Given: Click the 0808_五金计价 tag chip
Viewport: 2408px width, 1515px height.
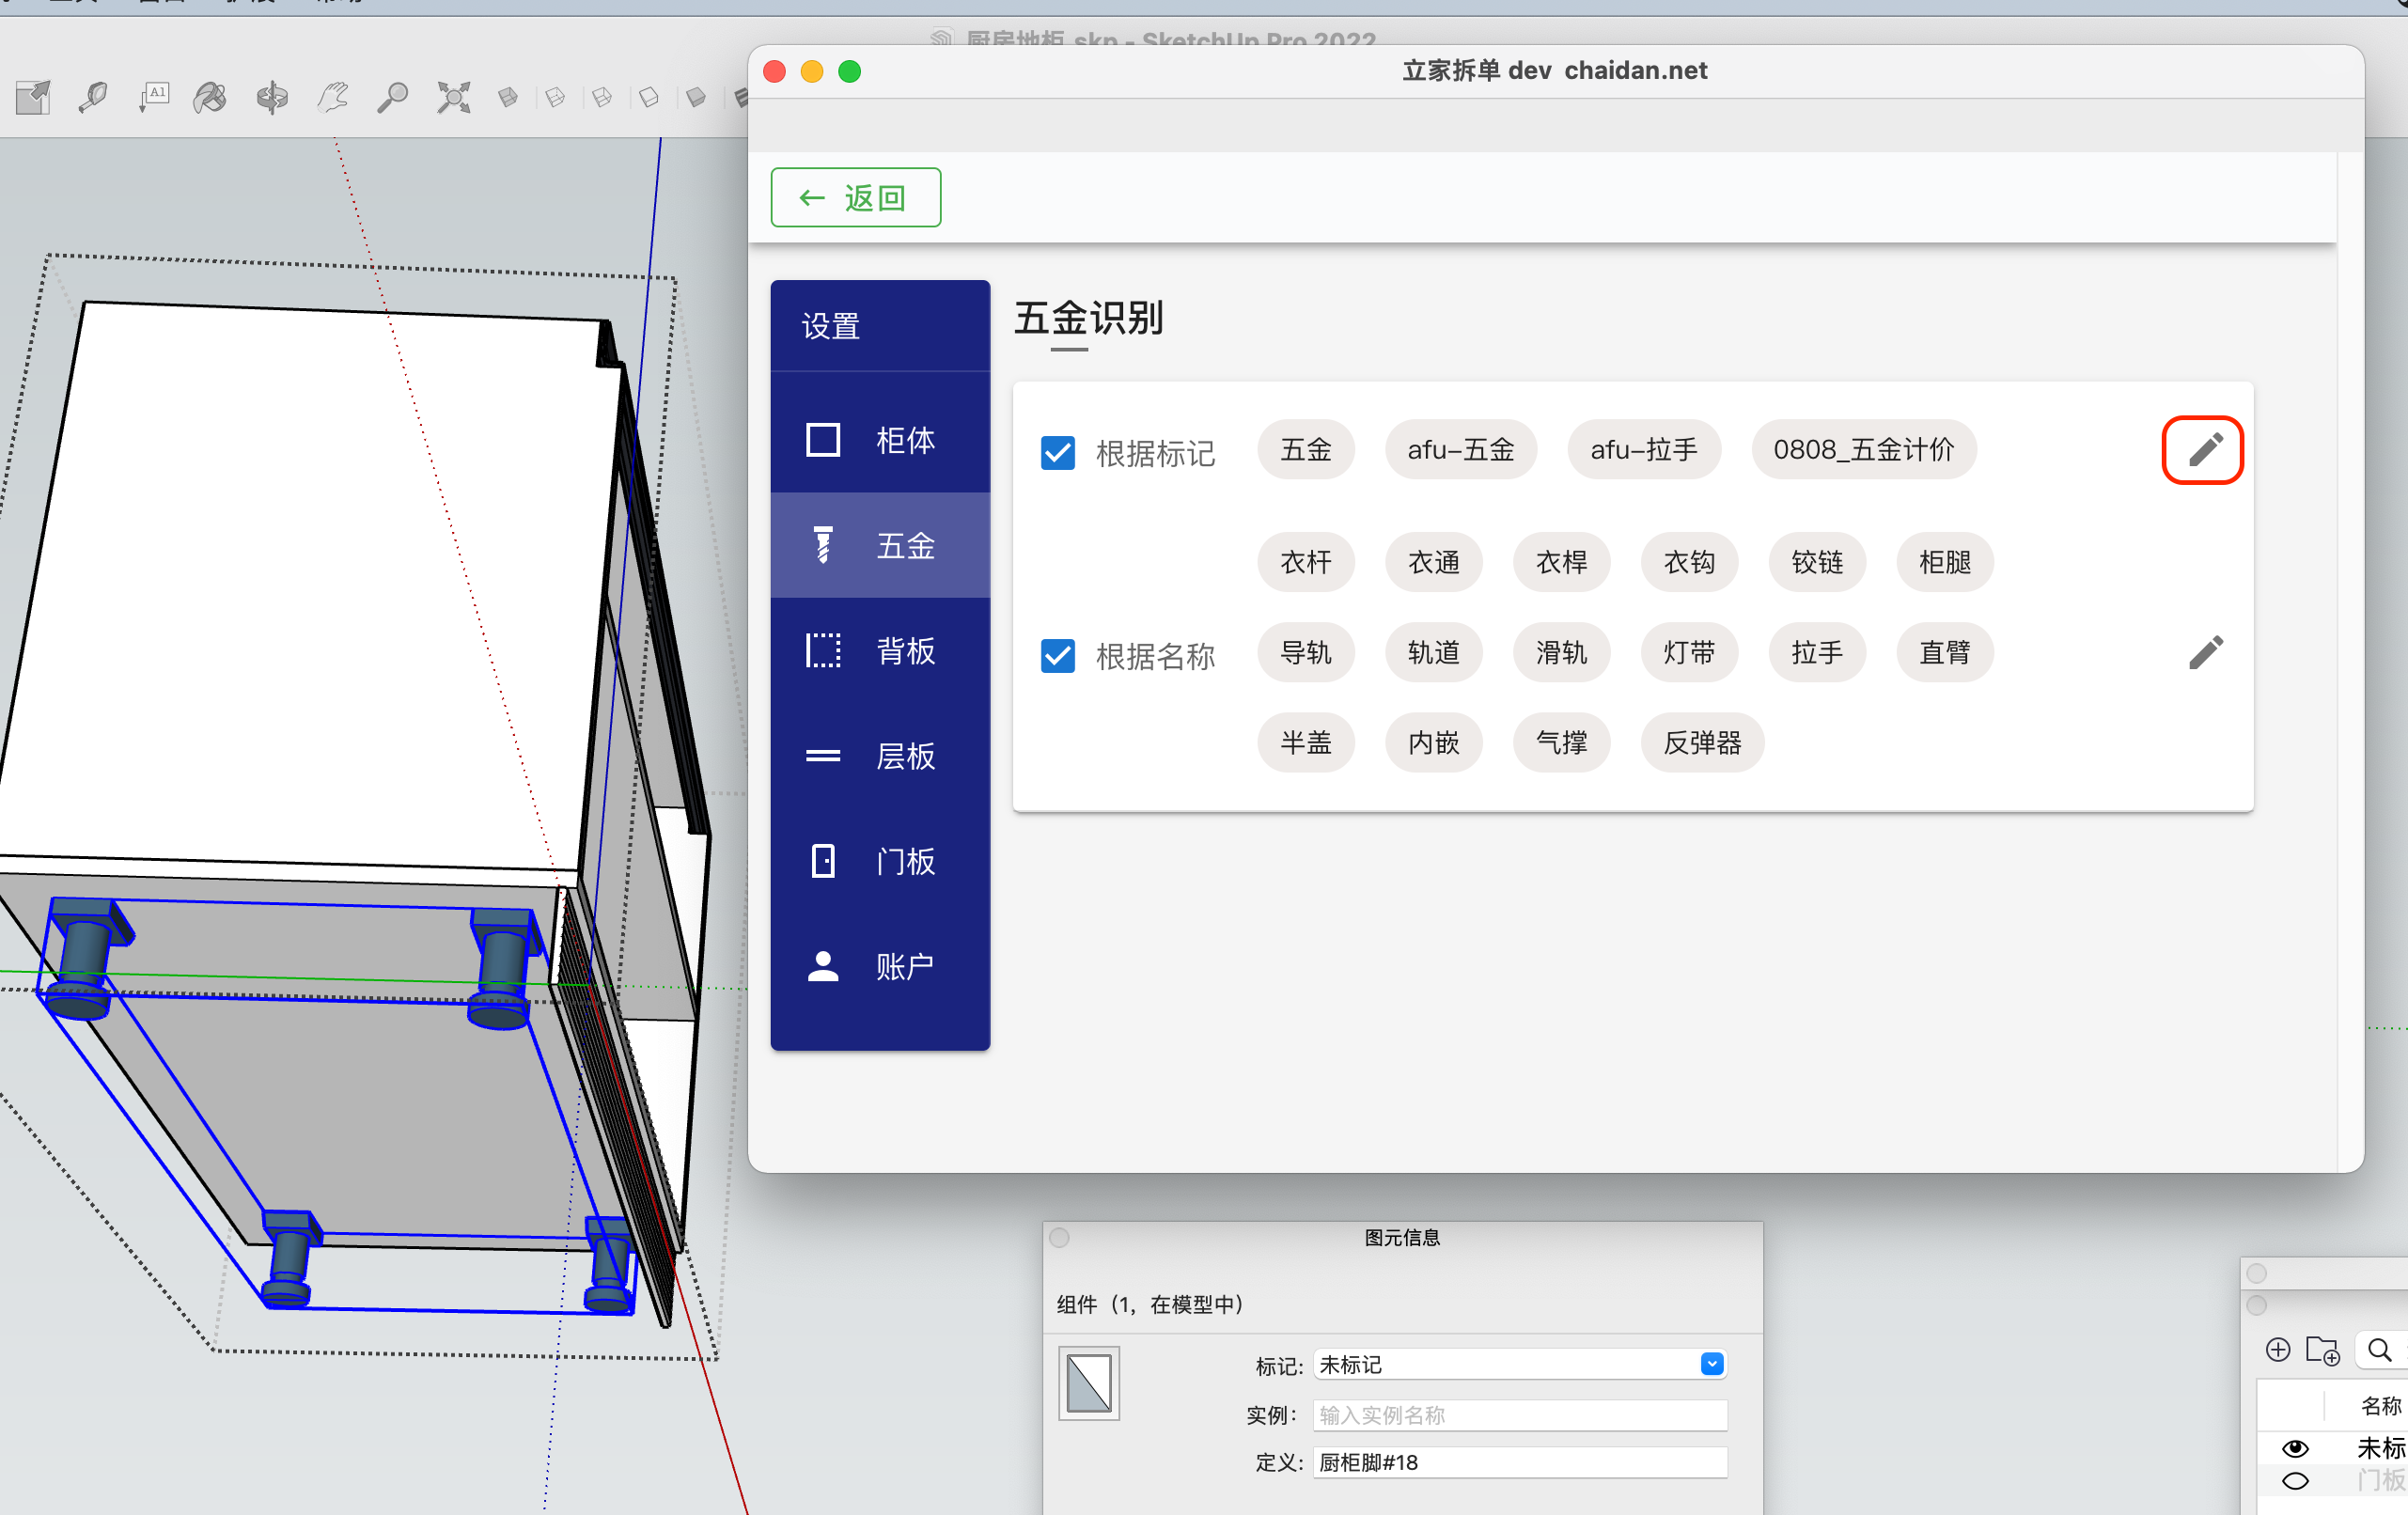Looking at the screenshot, I should [x=1864, y=450].
